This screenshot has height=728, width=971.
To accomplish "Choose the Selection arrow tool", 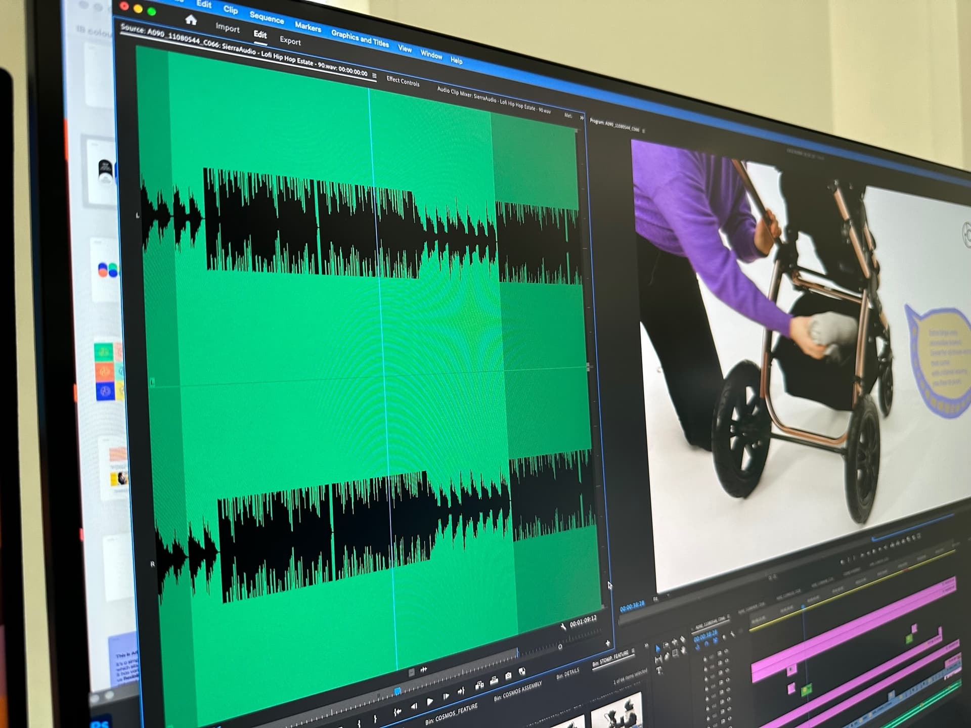I will [x=657, y=648].
